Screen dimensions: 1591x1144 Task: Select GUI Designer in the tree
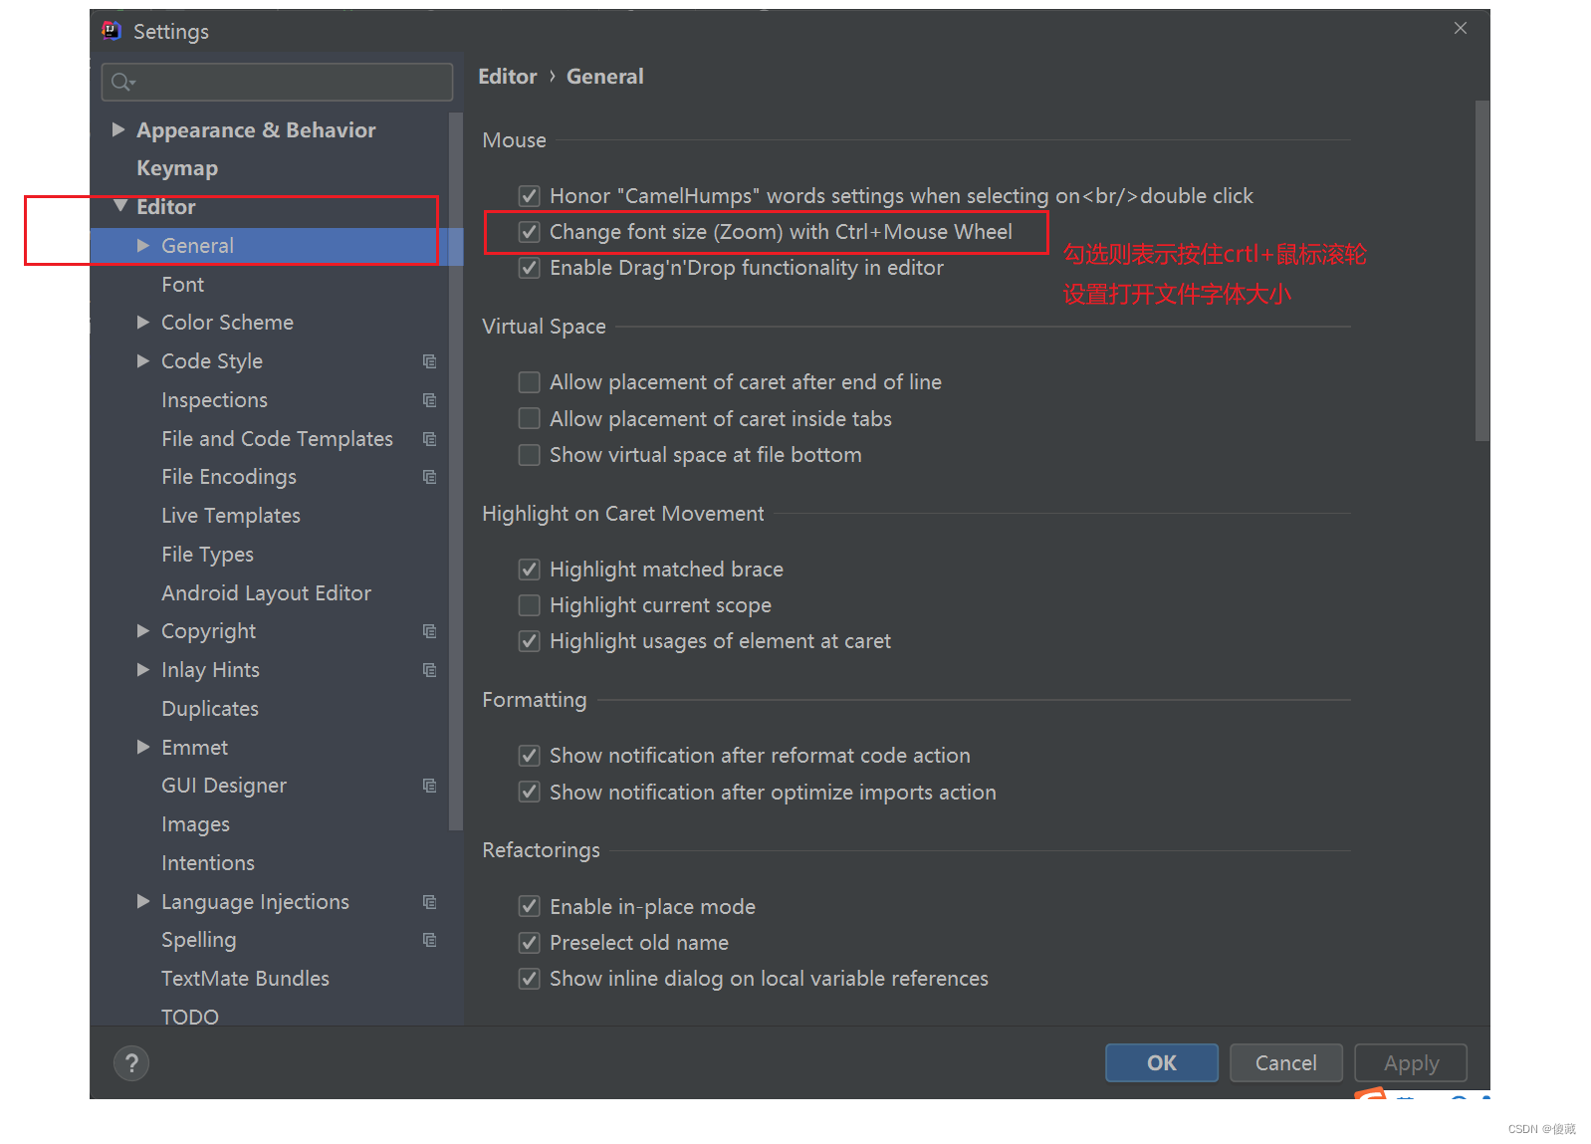(224, 786)
